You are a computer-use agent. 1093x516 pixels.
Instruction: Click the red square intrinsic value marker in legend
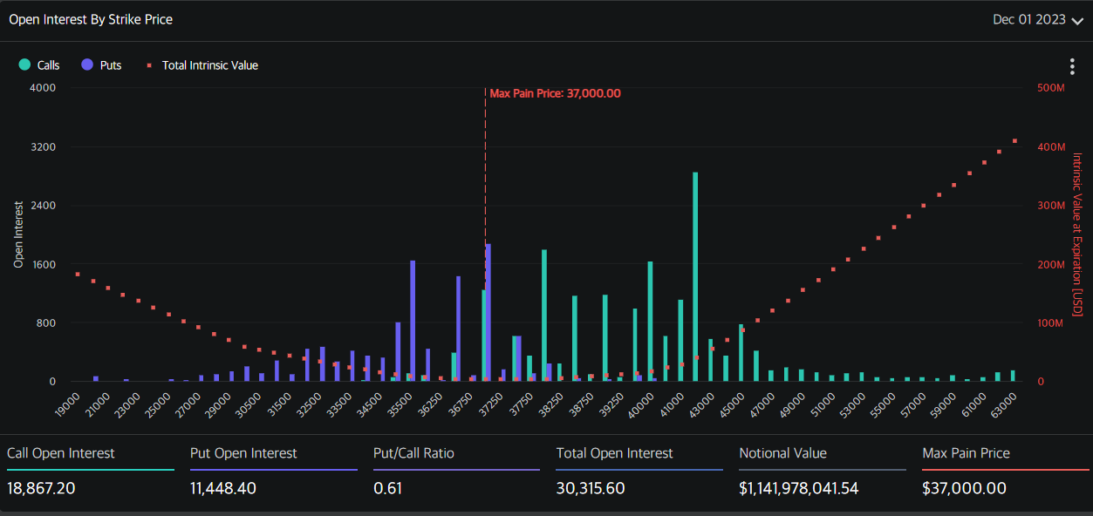tap(149, 65)
